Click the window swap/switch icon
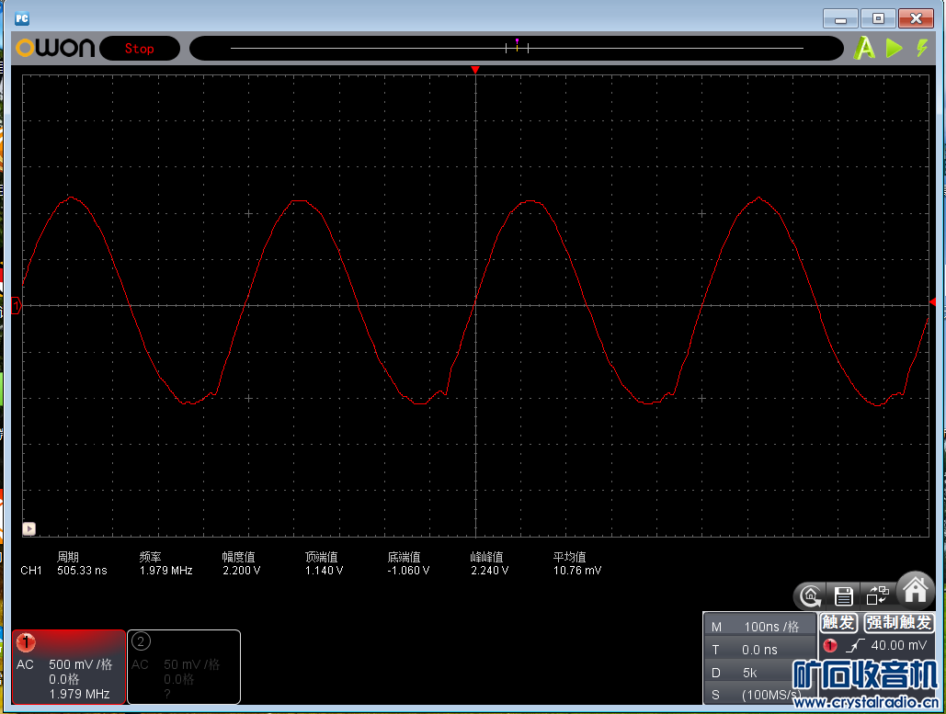This screenshot has width=946, height=714. (879, 595)
